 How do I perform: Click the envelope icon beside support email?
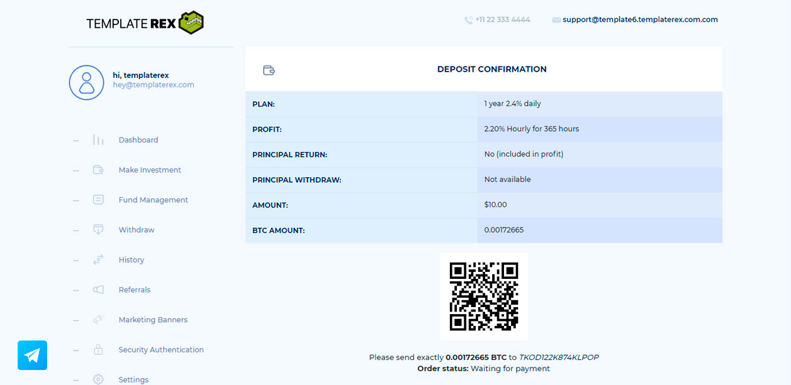tap(556, 20)
